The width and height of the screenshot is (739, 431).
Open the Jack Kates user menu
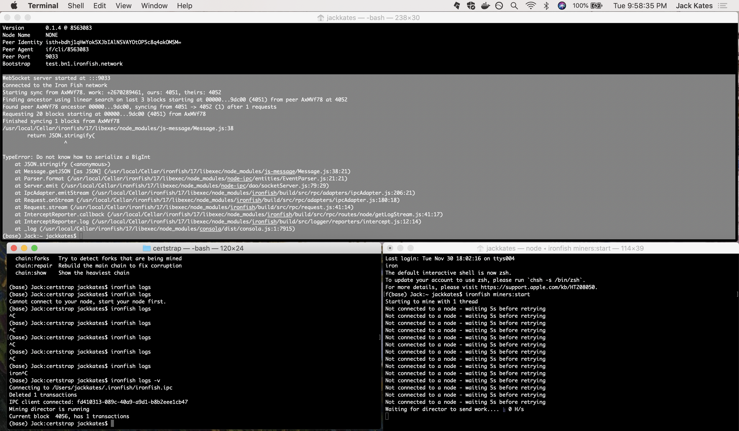694,6
